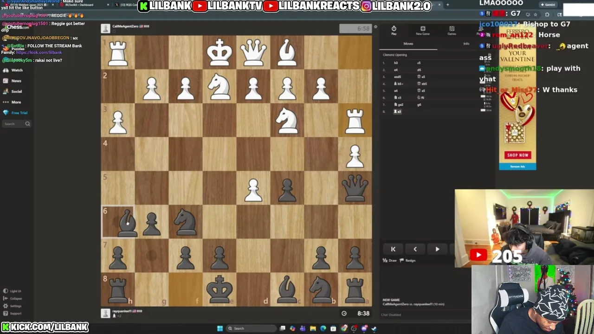Open File Explorer from the taskbar
Image resolution: width=594 pixels, height=334 pixels.
click(x=313, y=328)
